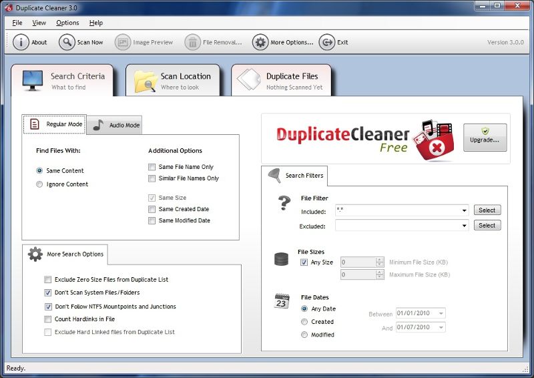
Task: Open the Between date picker dropdown
Action: point(441,313)
